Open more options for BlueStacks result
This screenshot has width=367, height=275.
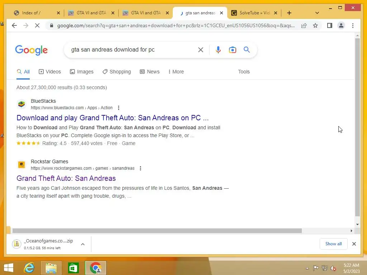pyautogui.click(x=119, y=108)
